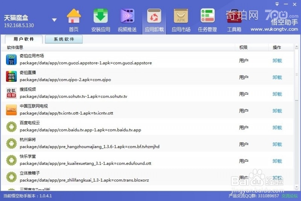Open the 视频推送 video push icon

coord(127,16)
